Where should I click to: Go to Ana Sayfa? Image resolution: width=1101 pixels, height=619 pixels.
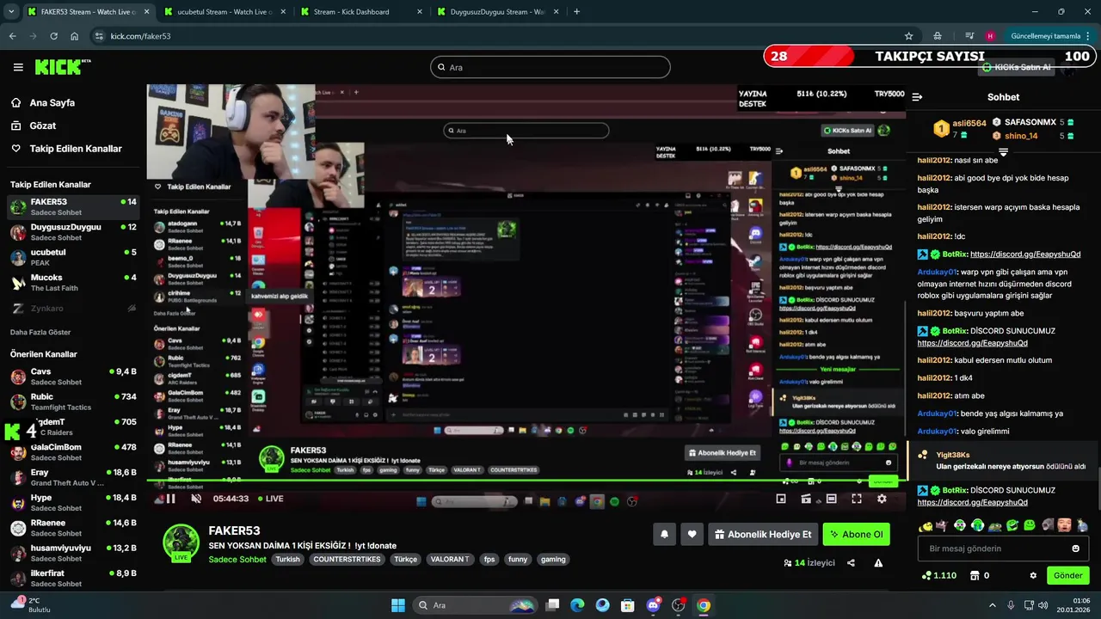pos(52,102)
